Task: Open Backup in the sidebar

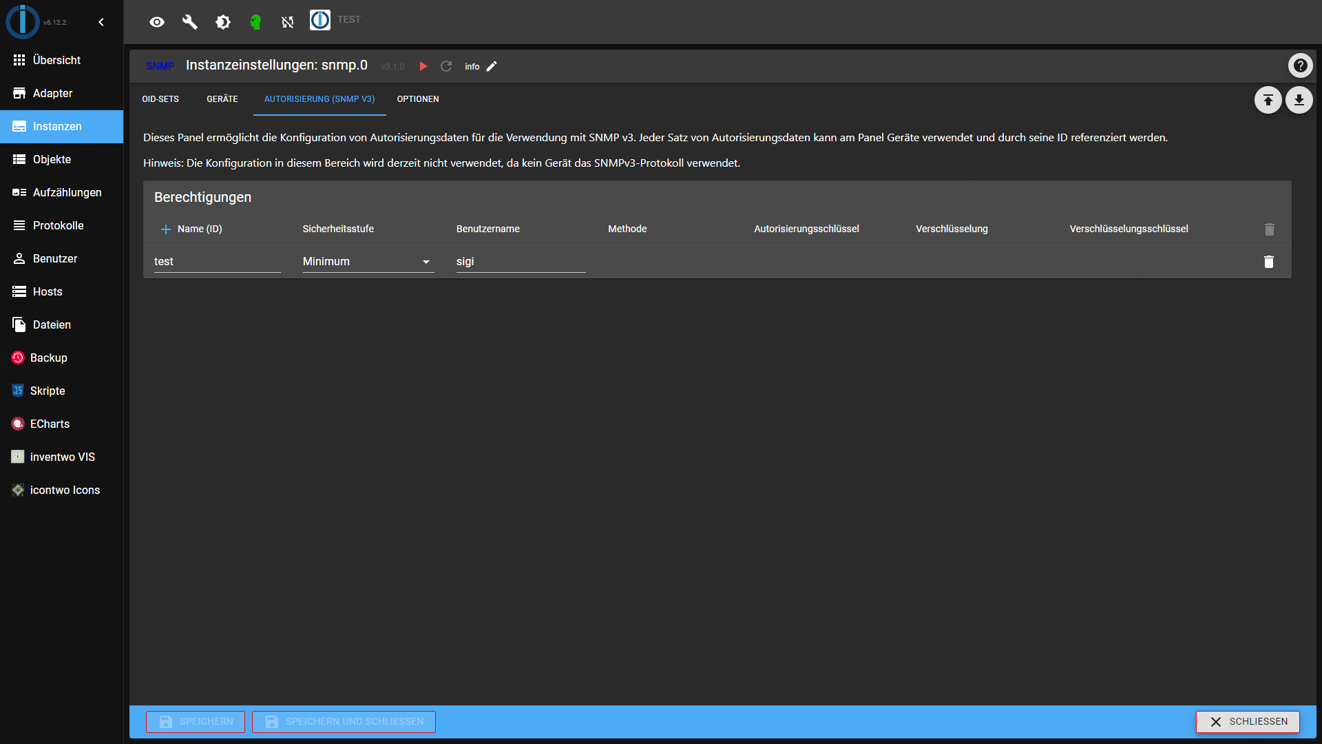Action: pyautogui.click(x=61, y=358)
